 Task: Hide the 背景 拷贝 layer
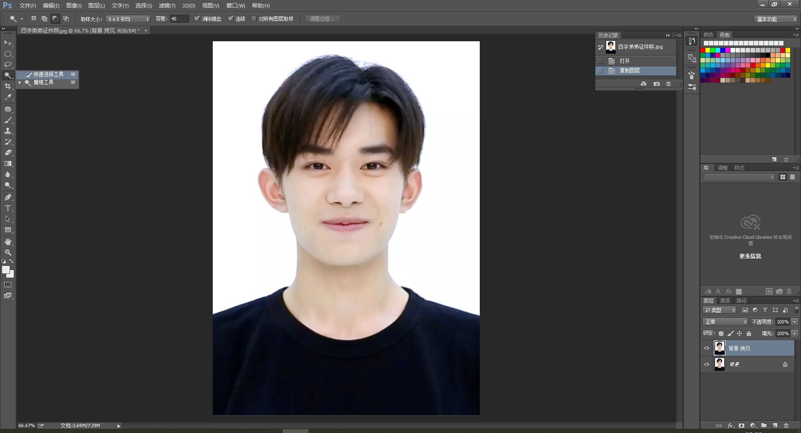(707, 348)
